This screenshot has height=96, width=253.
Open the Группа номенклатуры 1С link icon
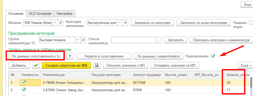coord(83,40)
